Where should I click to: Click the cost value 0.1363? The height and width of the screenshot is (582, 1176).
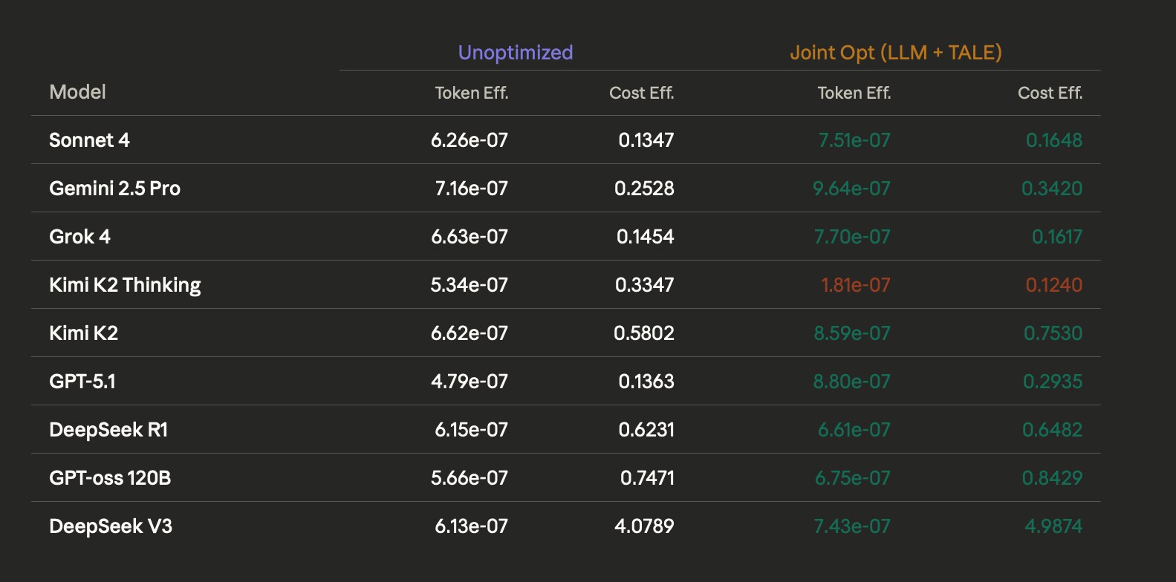click(x=646, y=382)
